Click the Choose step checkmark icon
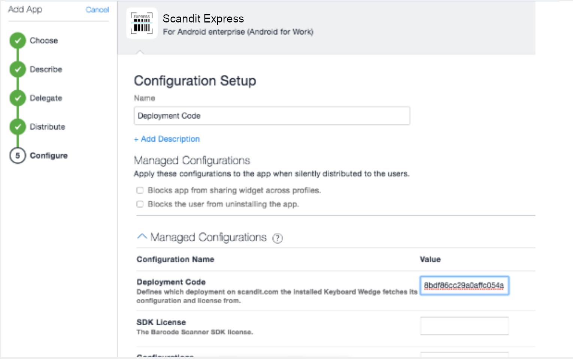The width and height of the screenshot is (573, 359). 18,40
